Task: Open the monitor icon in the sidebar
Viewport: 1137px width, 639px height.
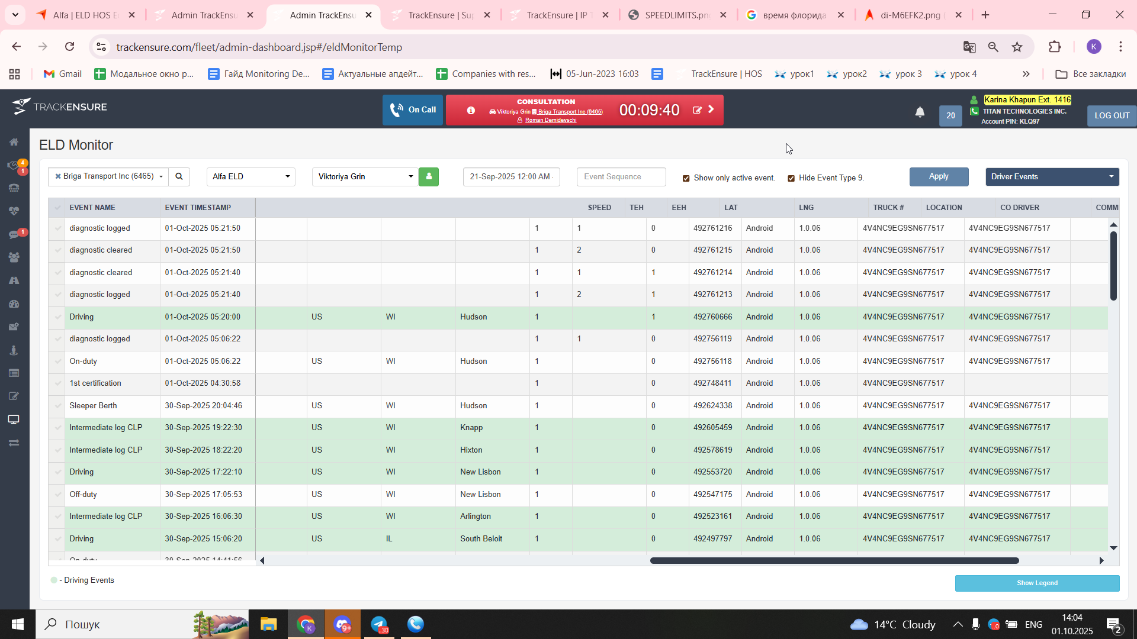Action: (14, 419)
